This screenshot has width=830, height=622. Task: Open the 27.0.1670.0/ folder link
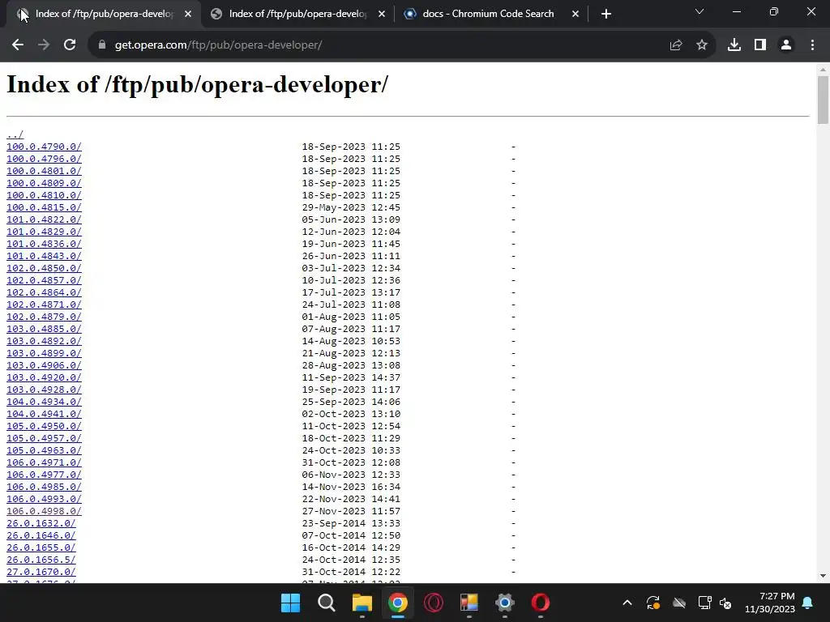(x=41, y=573)
